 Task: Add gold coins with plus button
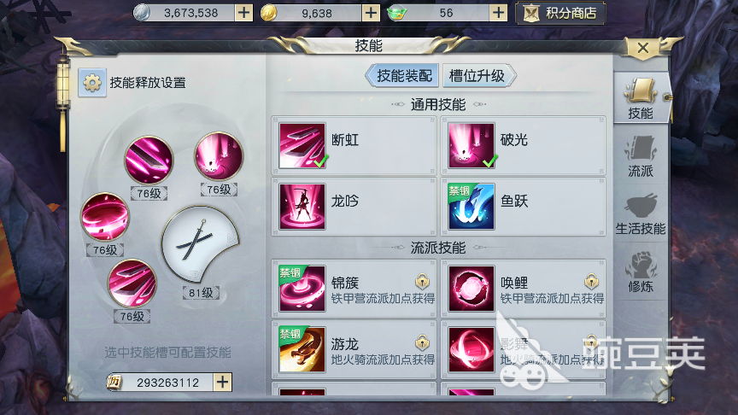371,13
